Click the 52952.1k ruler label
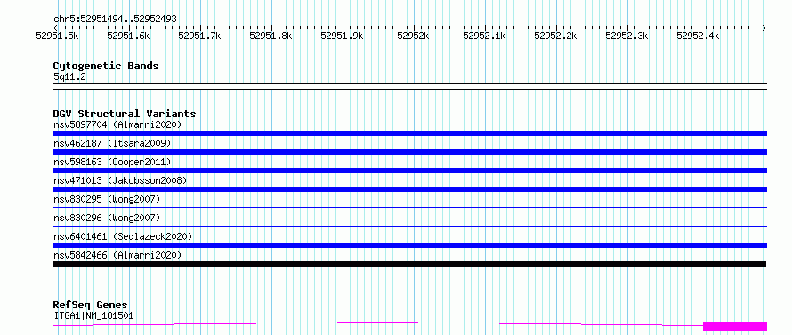Viewport: 792px width, 335px height. pos(484,36)
